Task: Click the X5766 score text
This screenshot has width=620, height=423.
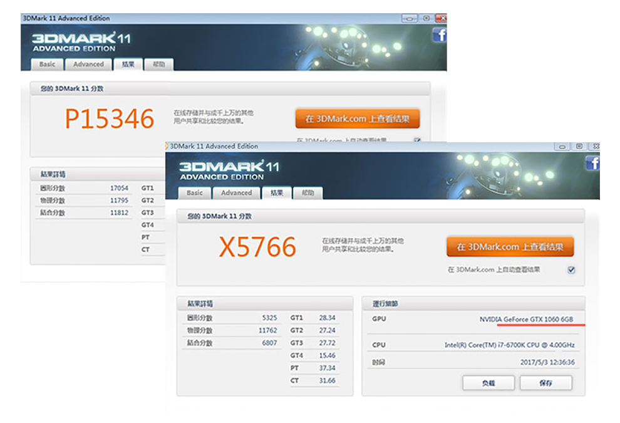Action: (257, 247)
